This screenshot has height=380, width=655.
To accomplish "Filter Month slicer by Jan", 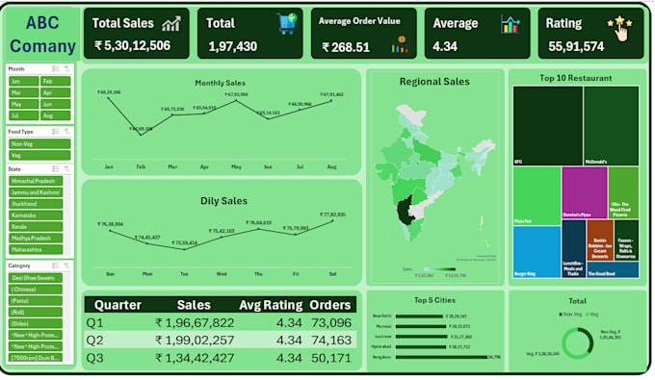I will pos(24,82).
